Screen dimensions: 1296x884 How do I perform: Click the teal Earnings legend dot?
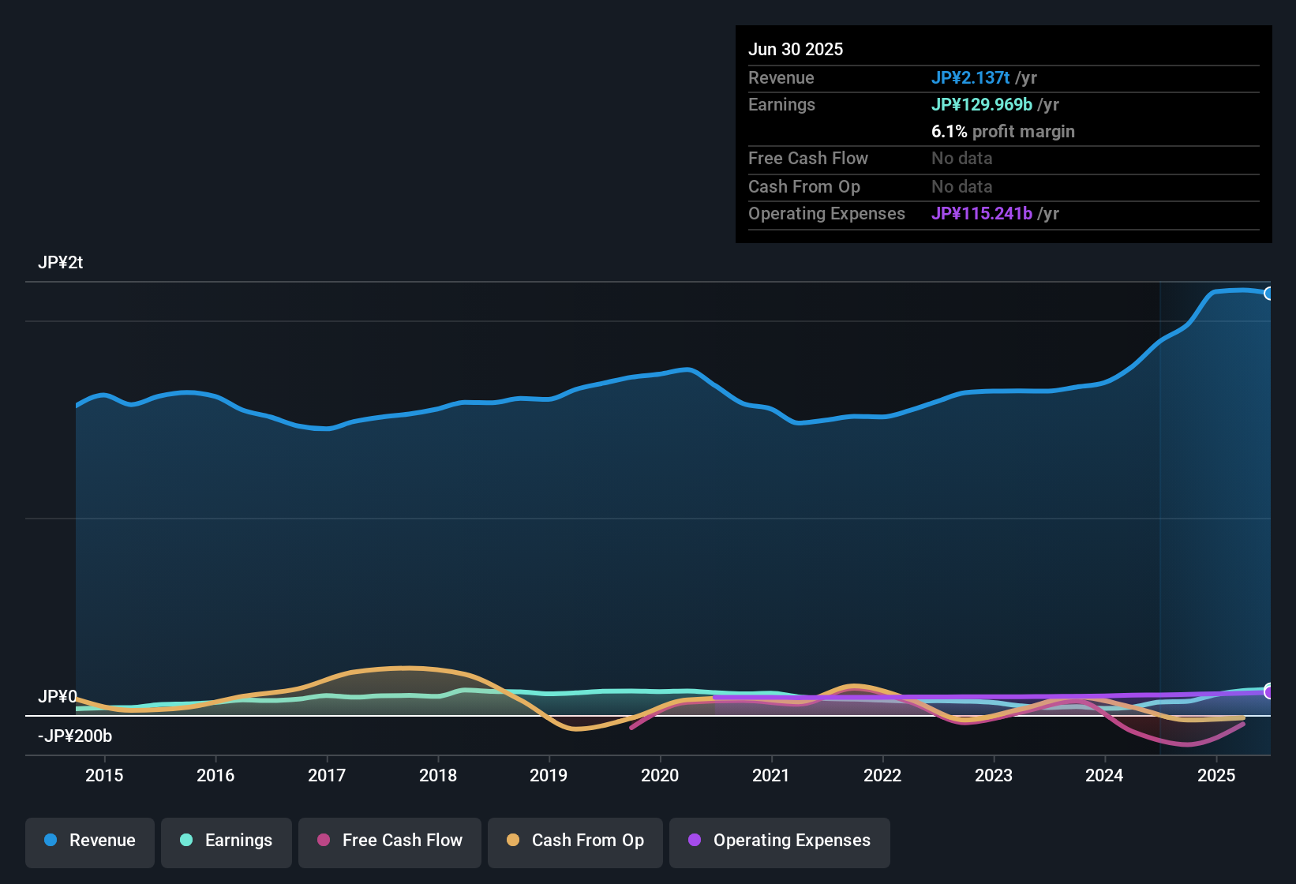(x=186, y=841)
